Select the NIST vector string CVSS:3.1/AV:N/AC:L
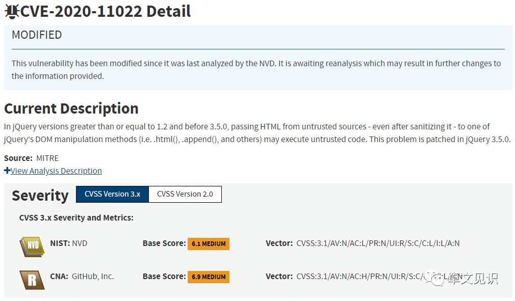This screenshot has height=301, width=515. (378, 243)
